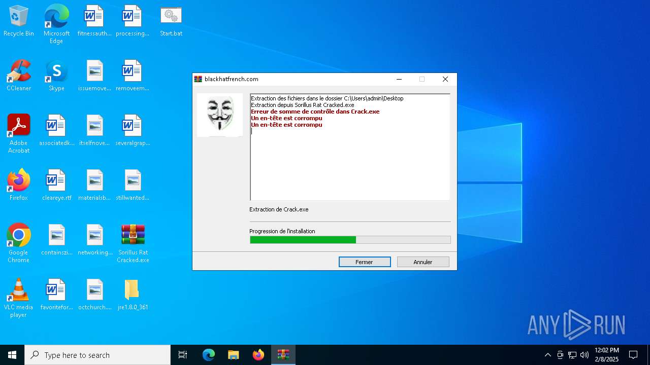The width and height of the screenshot is (650, 365).
Task: Close the blackhatfrench.com installer window
Action: click(x=445, y=79)
